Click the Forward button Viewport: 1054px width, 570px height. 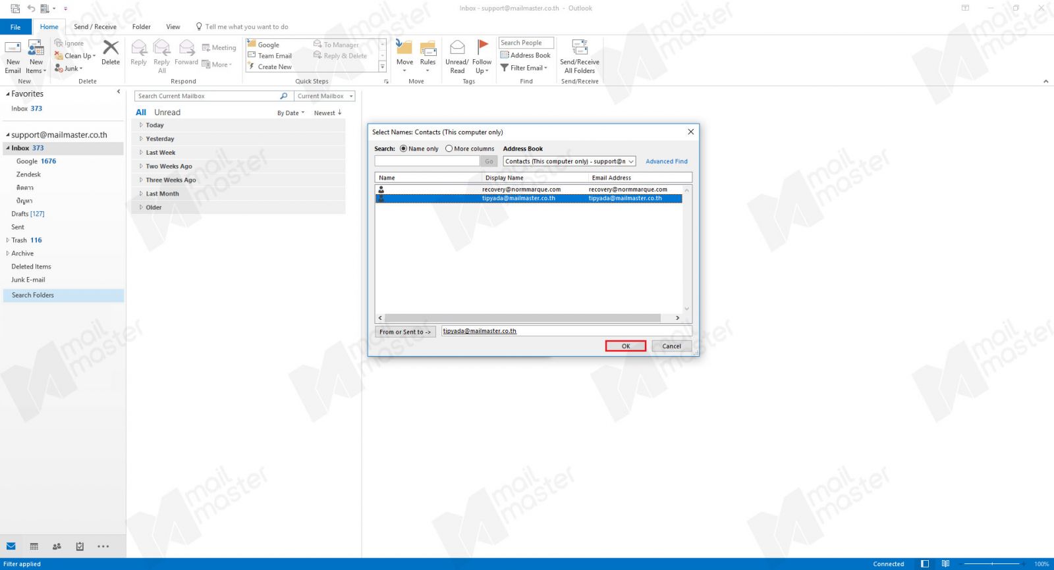pyautogui.click(x=186, y=53)
